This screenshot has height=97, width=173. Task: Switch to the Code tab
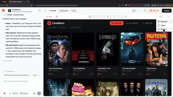coord(74,11)
